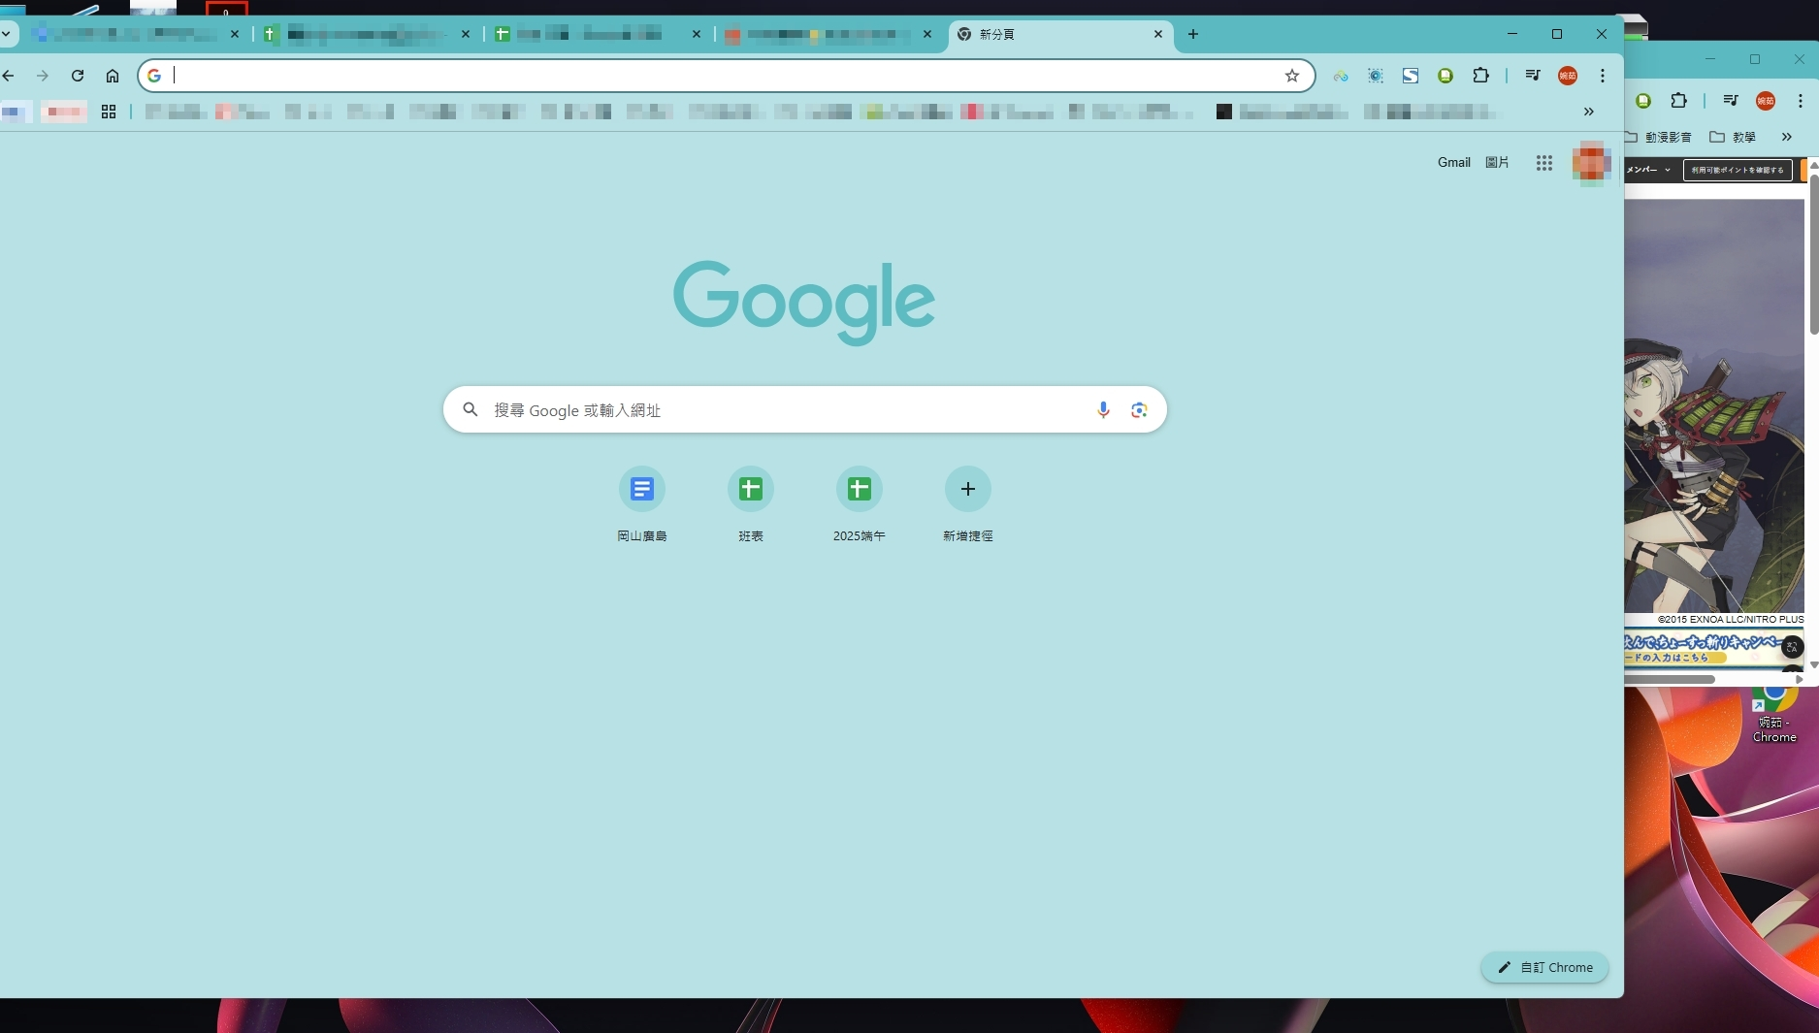Click the address bar
This screenshot has height=1033, width=1819.
coord(726,76)
